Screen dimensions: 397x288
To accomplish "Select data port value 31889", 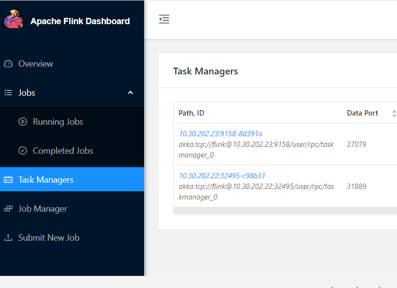I will (x=356, y=186).
